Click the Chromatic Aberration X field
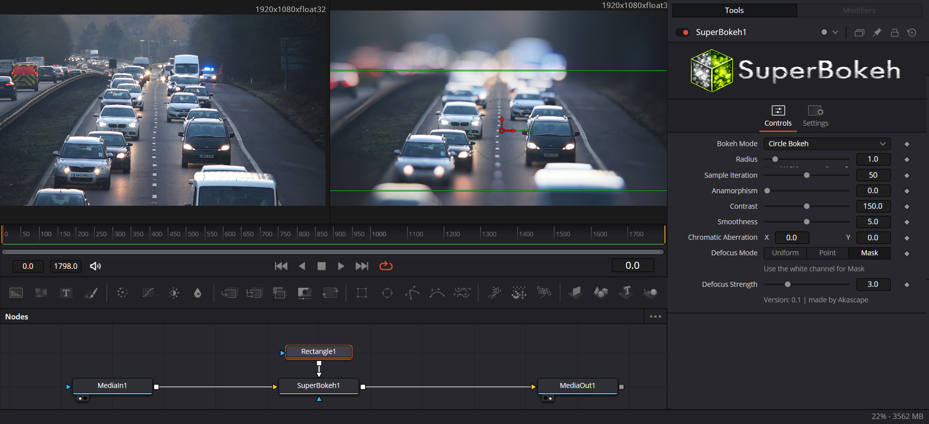 tap(792, 238)
